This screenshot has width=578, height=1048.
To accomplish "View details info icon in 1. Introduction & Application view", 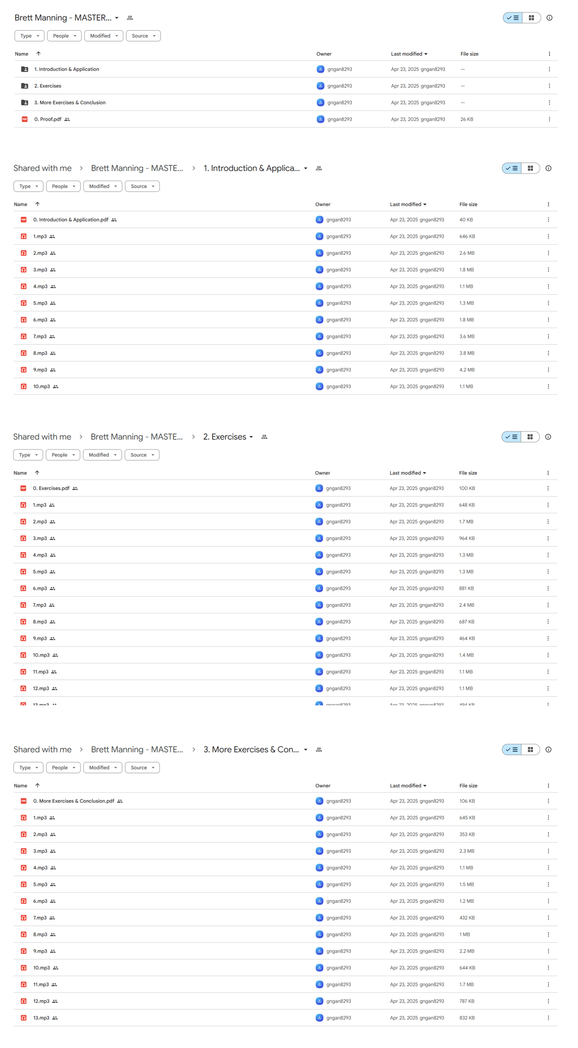I will pos(548,168).
